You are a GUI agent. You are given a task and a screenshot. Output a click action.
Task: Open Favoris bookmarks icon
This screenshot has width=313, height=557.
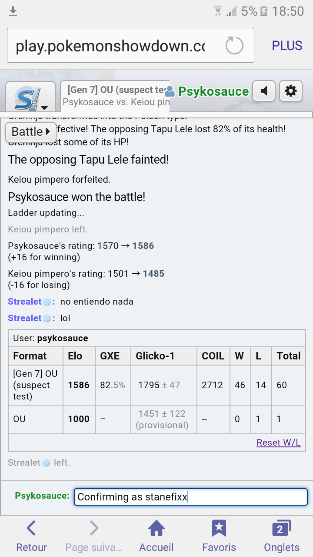[219, 537]
